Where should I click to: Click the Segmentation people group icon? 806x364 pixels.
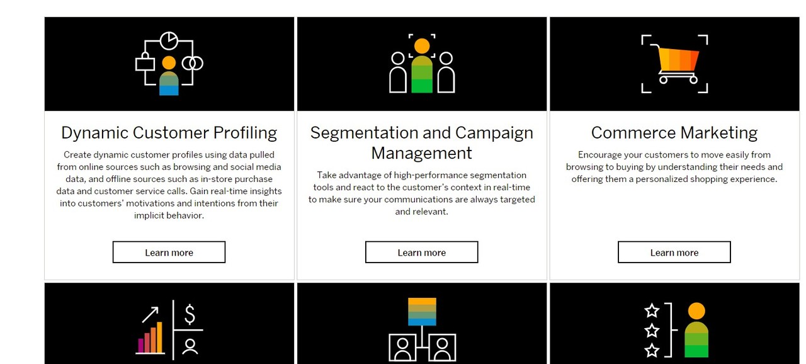pos(421,64)
